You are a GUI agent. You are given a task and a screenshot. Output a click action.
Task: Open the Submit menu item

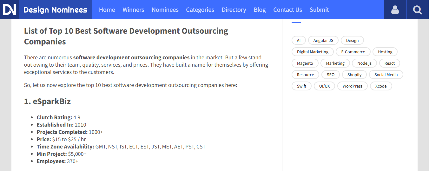coord(319,10)
